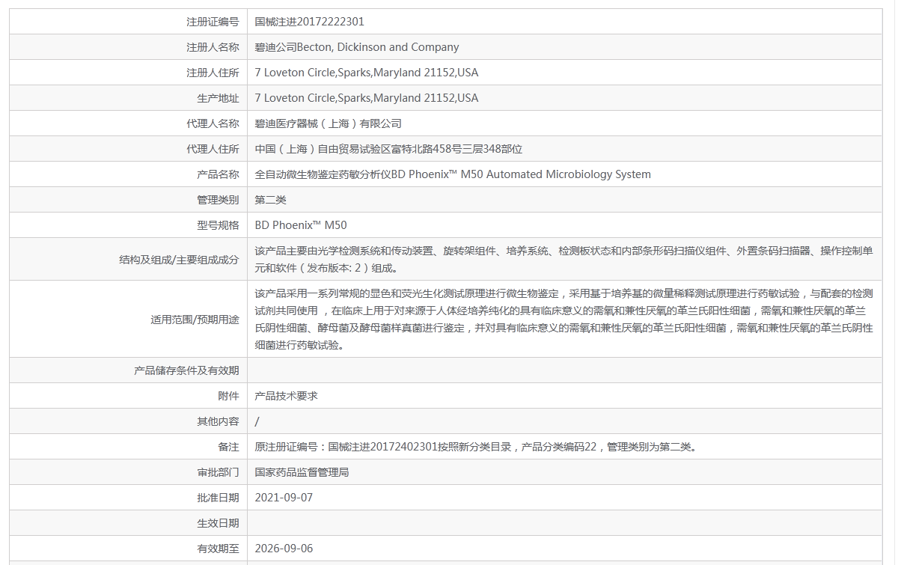Select 碧迪医疗器械（上海）有限公司 text
The image size is (904, 565).
click(x=329, y=123)
